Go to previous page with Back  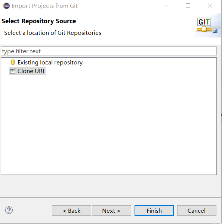[x=71, y=211]
